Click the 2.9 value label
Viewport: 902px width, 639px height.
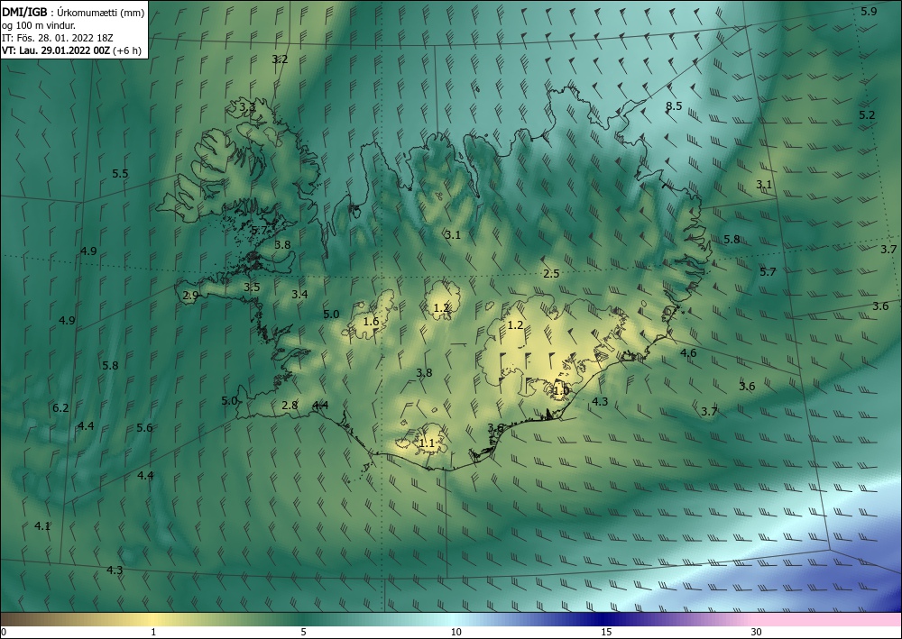190,296
